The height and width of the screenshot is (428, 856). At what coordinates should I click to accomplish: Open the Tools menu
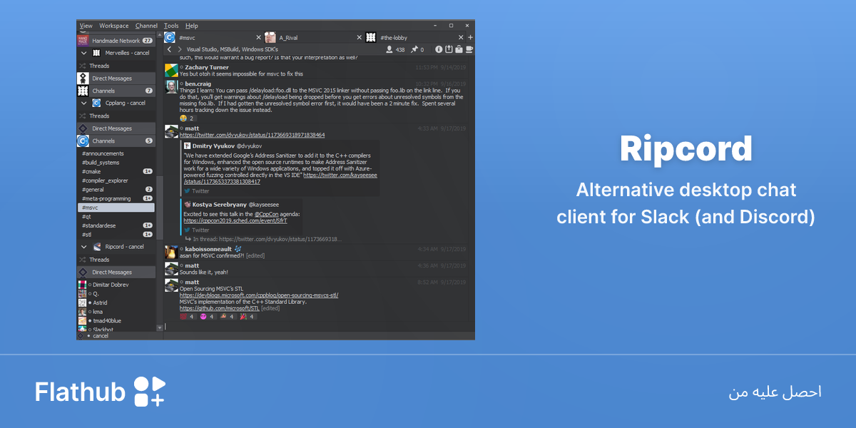(171, 26)
